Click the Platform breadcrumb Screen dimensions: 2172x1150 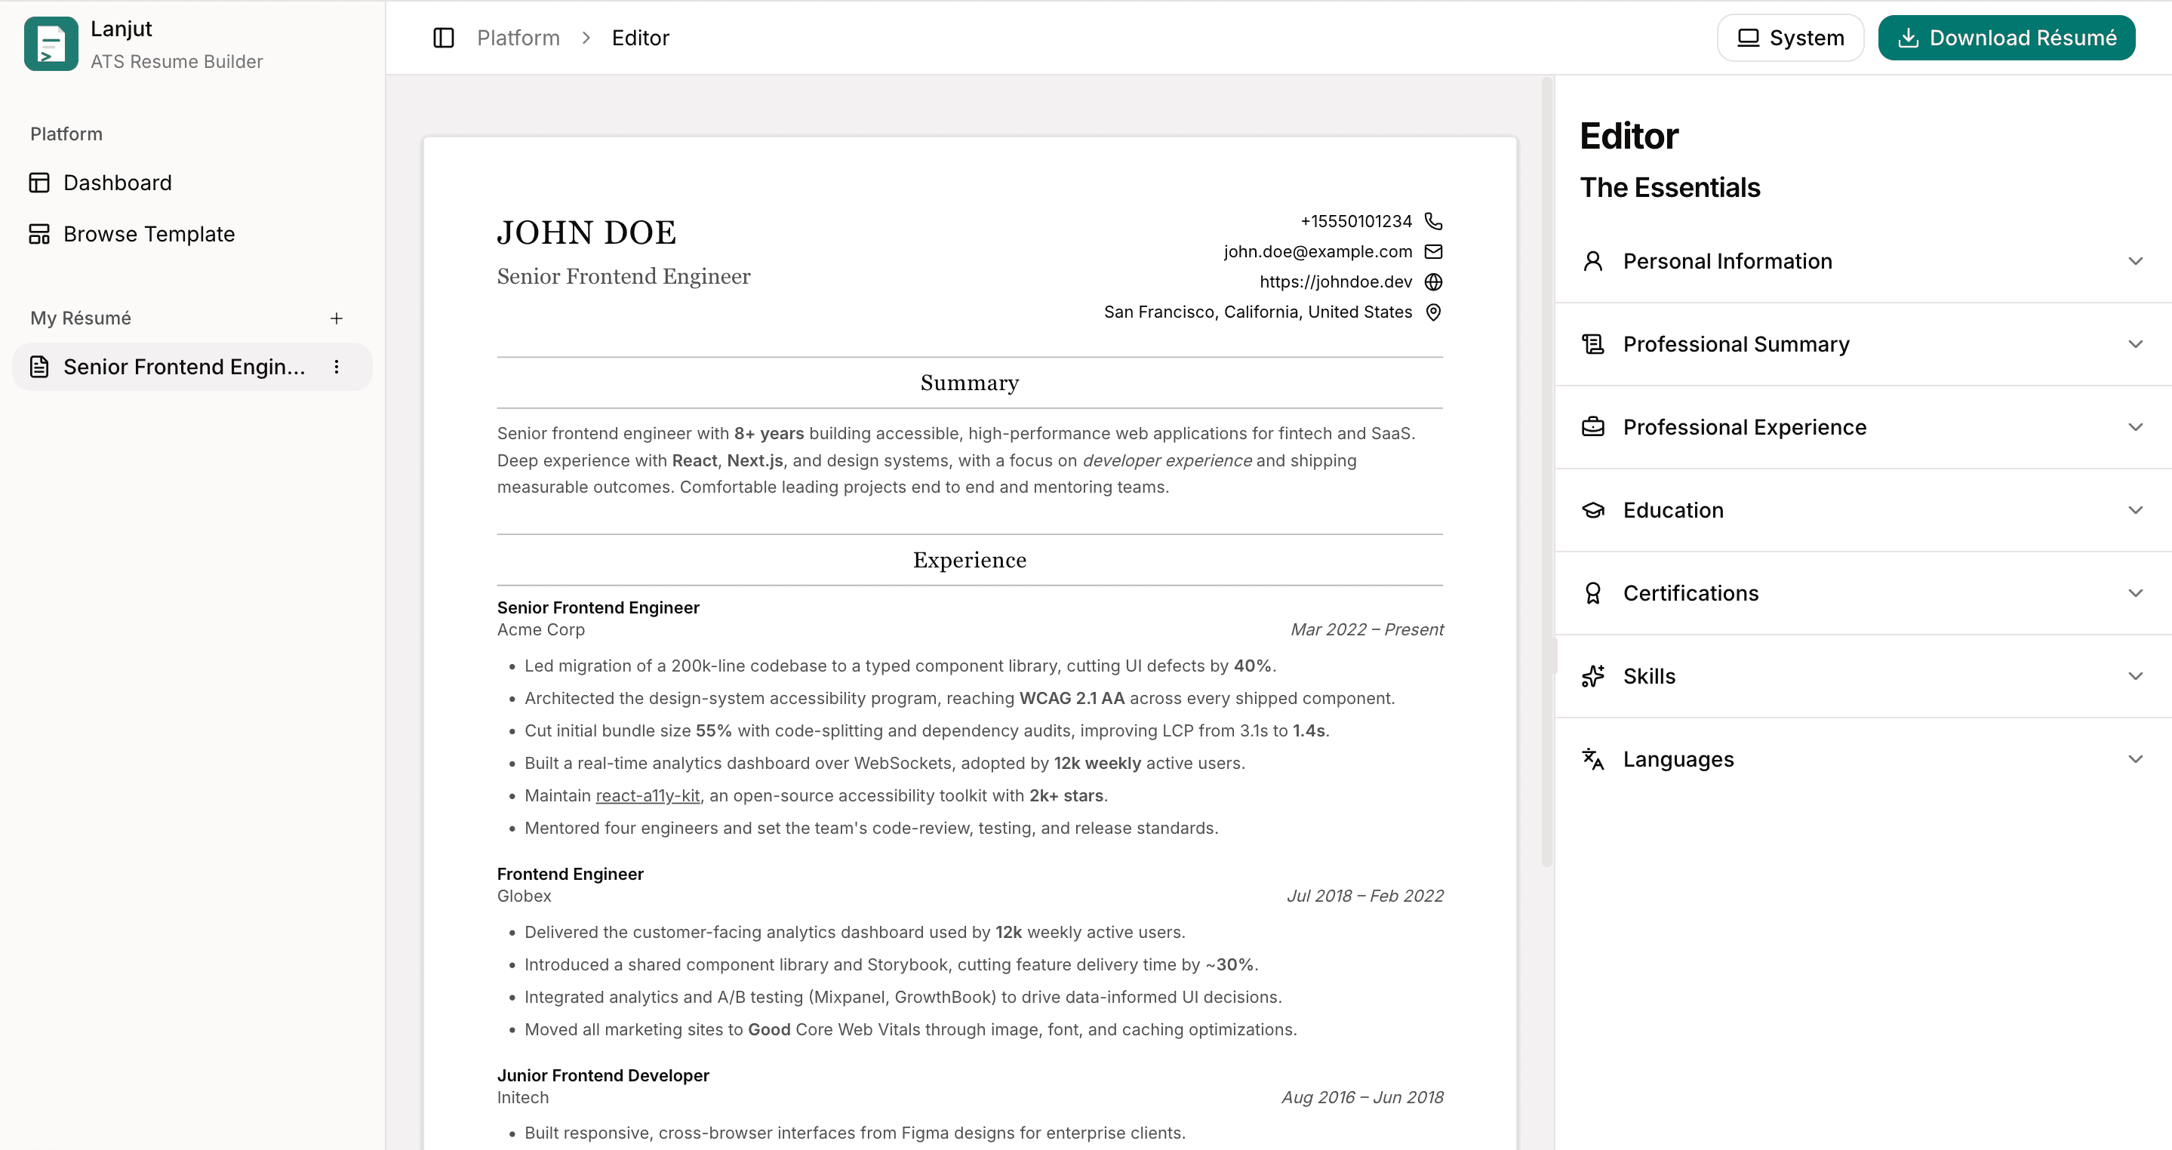coord(518,38)
